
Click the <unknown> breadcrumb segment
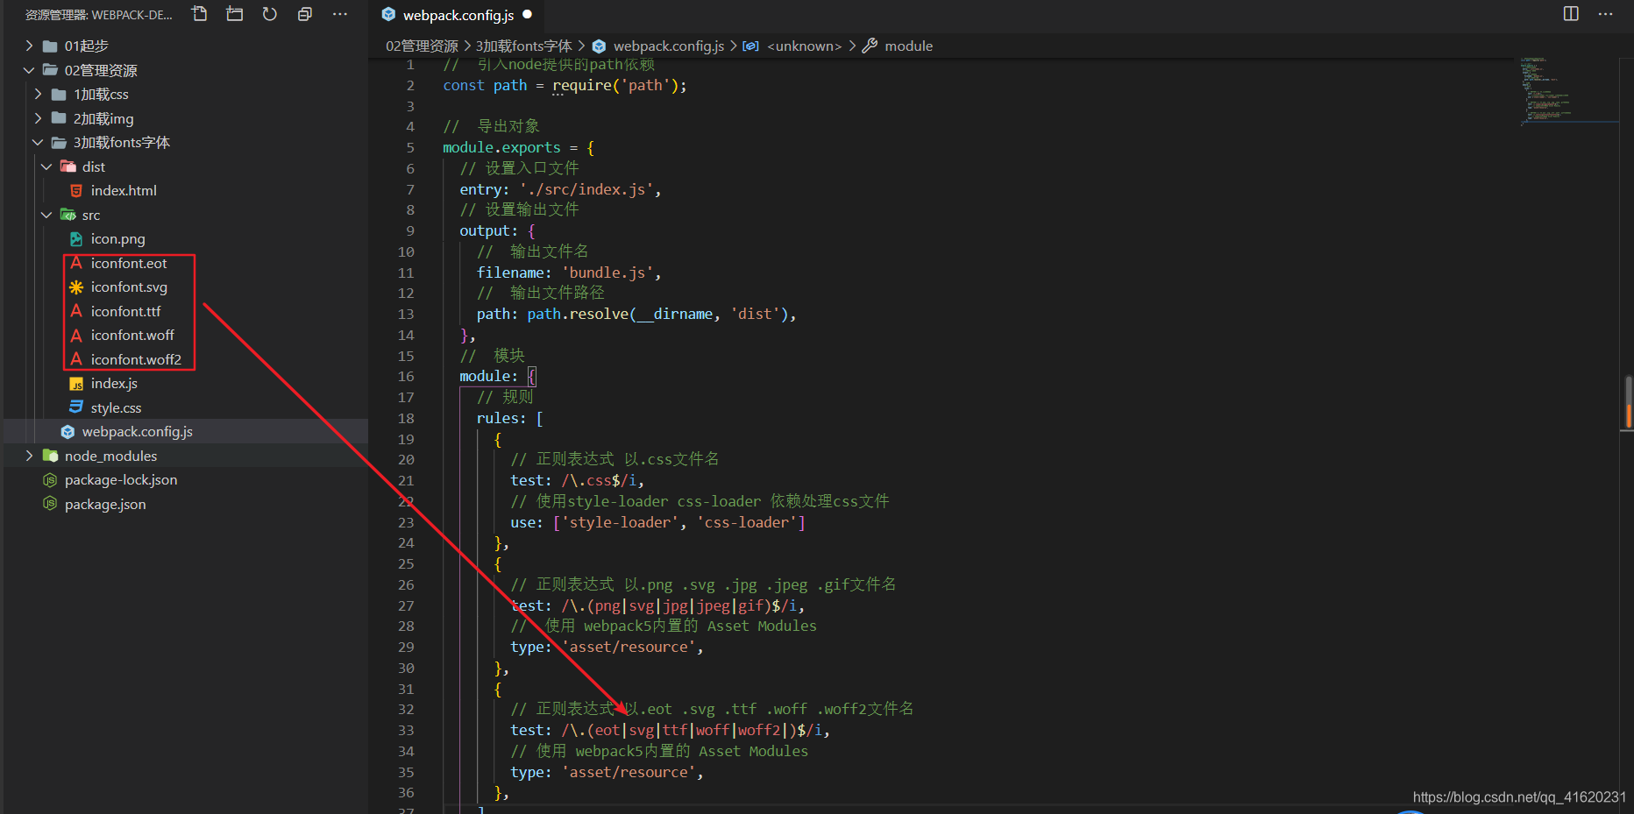[x=804, y=46]
